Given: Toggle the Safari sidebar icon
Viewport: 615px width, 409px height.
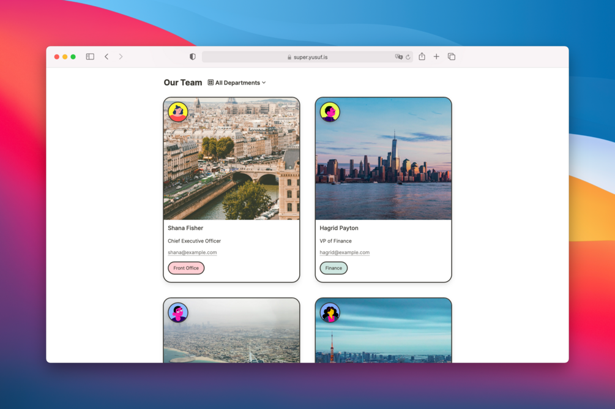Looking at the screenshot, I should click(90, 56).
